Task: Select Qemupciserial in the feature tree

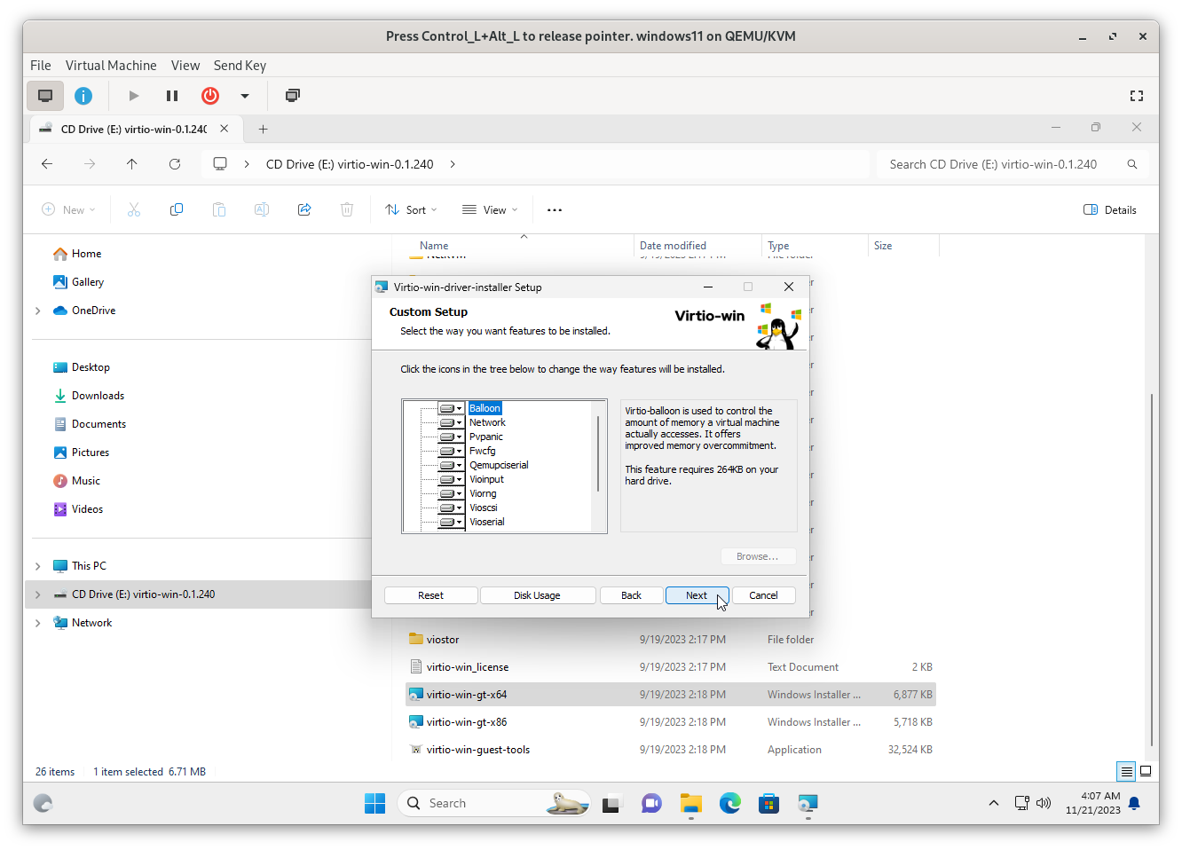Action: click(x=499, y=465)
